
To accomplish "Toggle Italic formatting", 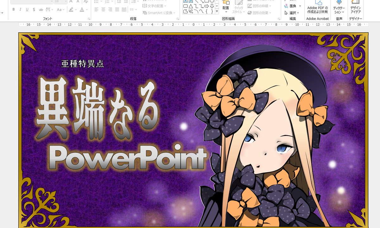I will (20, 9).
